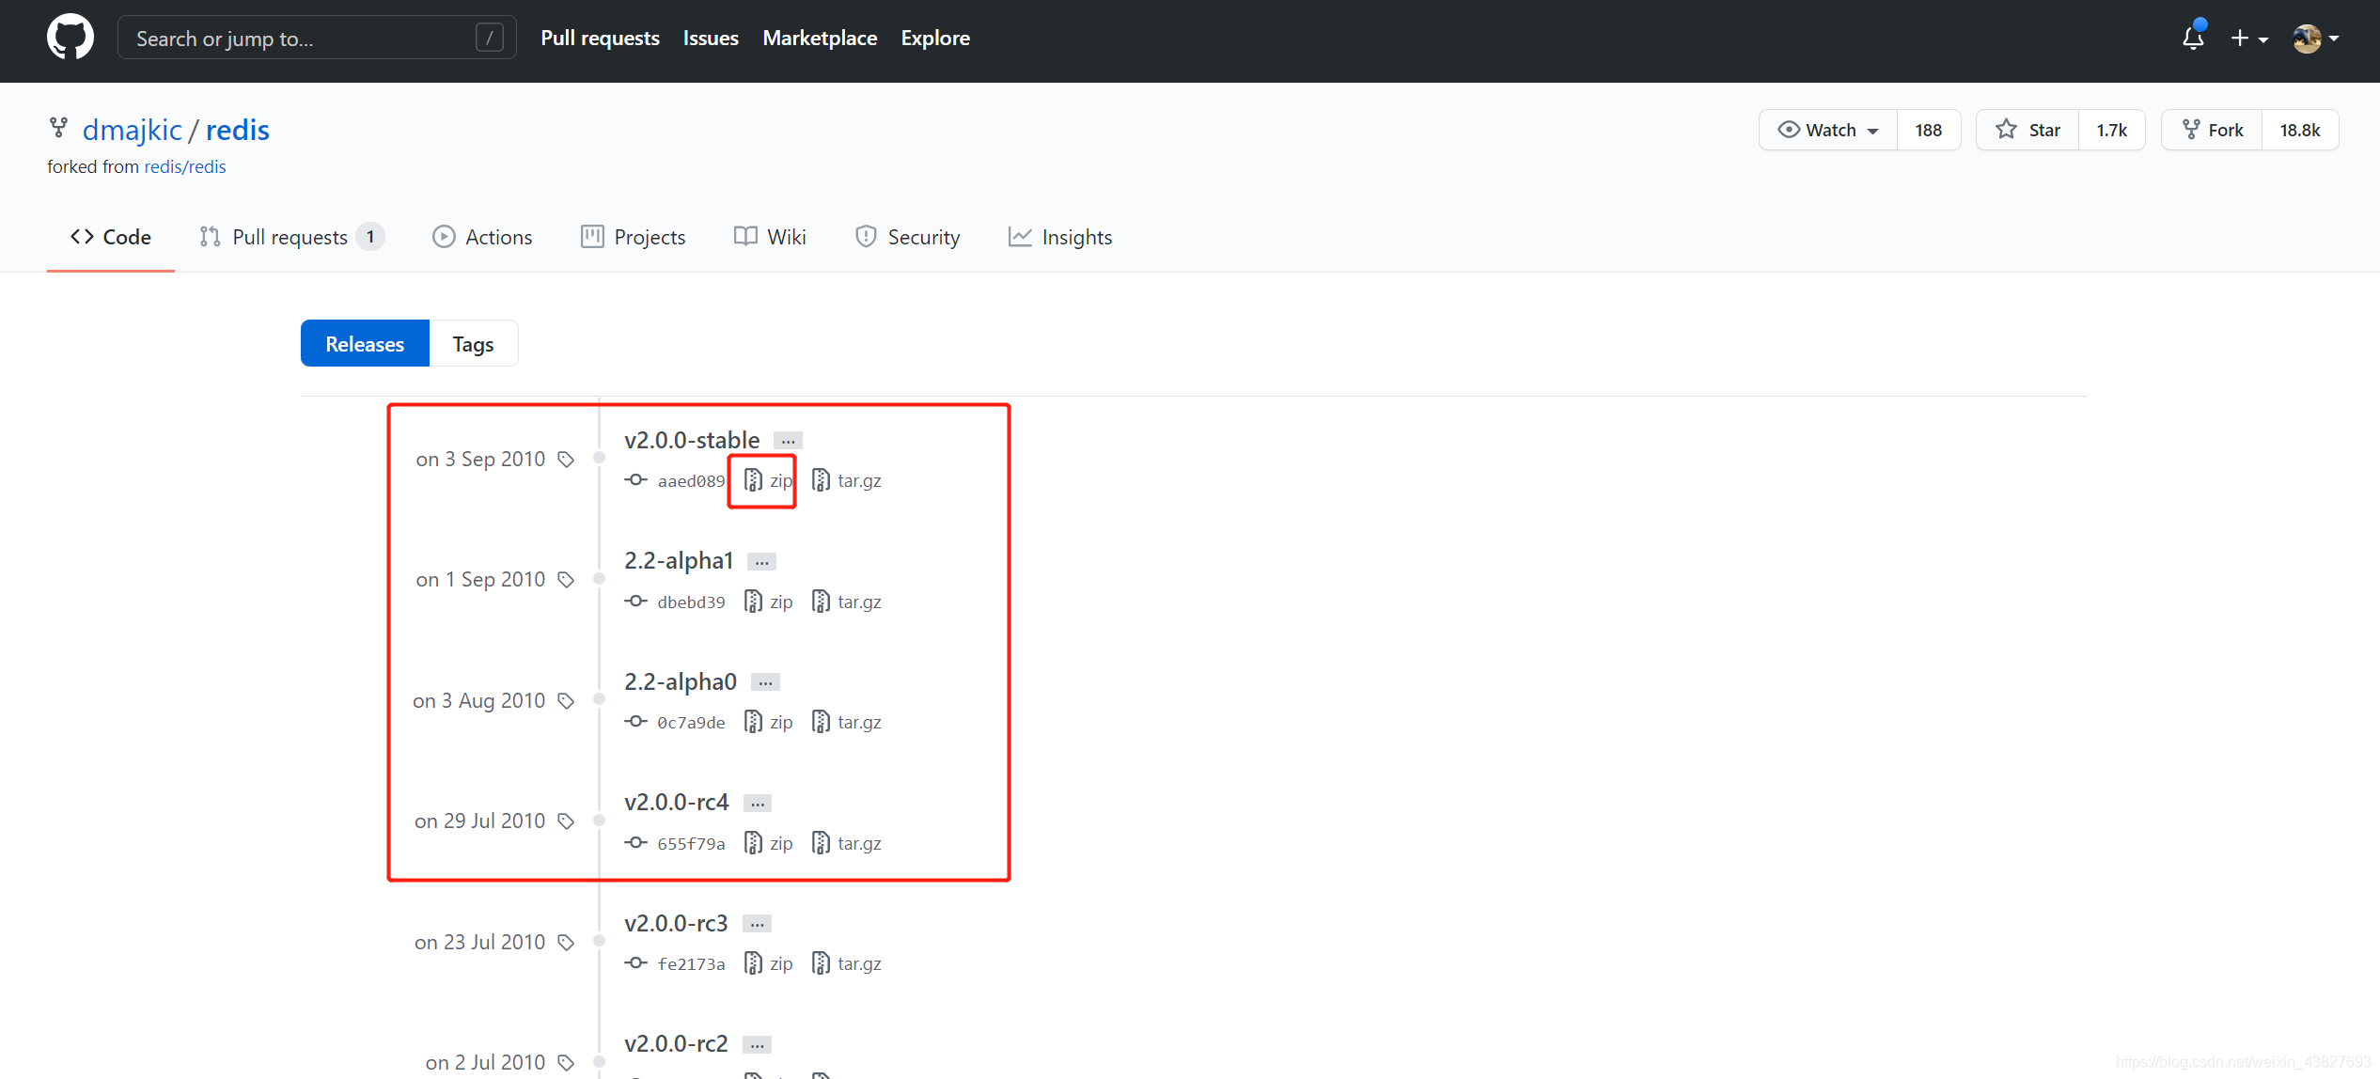2380x1079 pixels.
Task: Click the 'on 29 Jul 2010' date text
Action: tap(480, 821)
